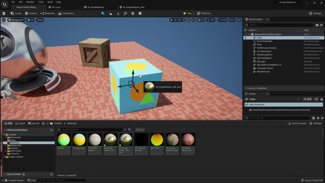325x183 pixels.
Task: Activate the Fracture mode icon
Action: pyautogui.click(x=133, y=14)
